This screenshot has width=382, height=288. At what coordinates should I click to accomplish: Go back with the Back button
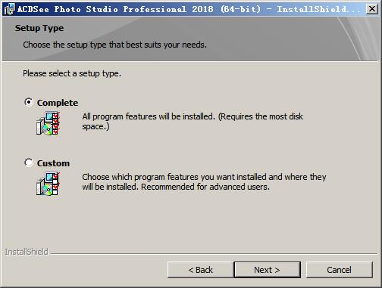[200, 270]
